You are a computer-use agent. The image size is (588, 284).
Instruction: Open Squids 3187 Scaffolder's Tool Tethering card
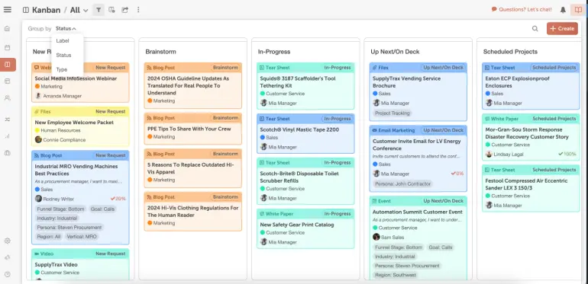(305, 86)
